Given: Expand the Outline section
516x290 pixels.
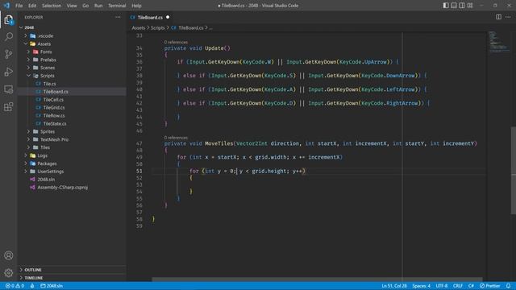Looking at the screenshot, I should pyautogui.click(x=72, y=270).
